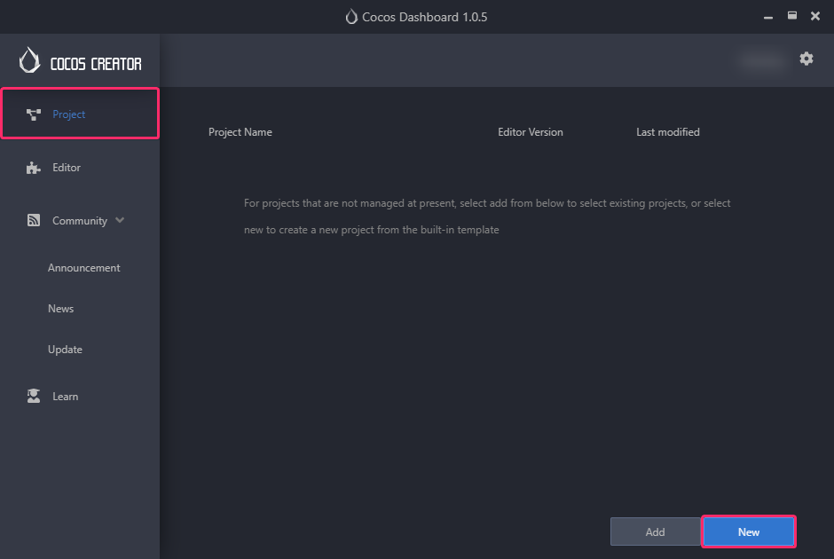Select the Project sidebar tab
Screen dimensions: 834x559
80,114
